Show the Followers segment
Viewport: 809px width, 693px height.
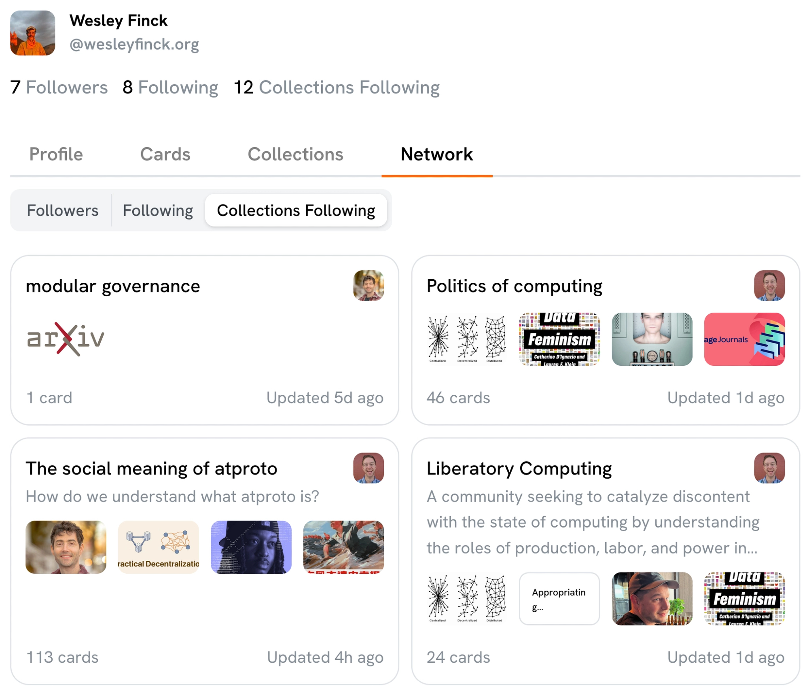click(x=62, y=210)
